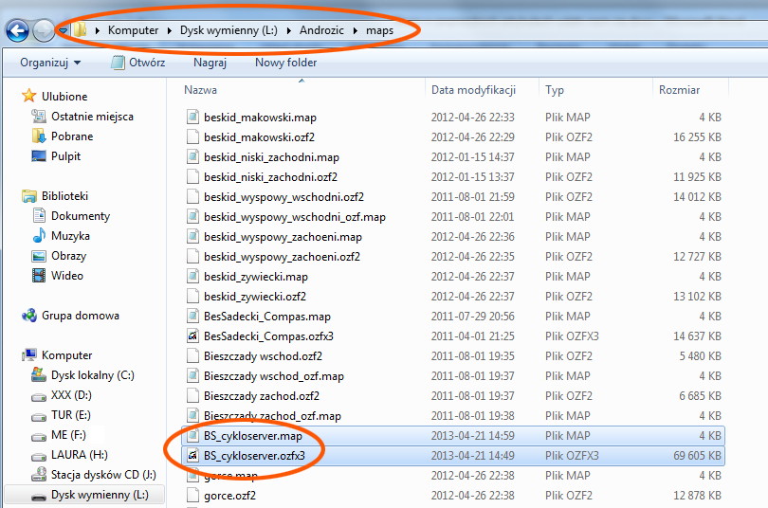This screenshot has width=768, height=508.
Task: Select beskid_zywiecki.map file icon
Action: (193, 277)
